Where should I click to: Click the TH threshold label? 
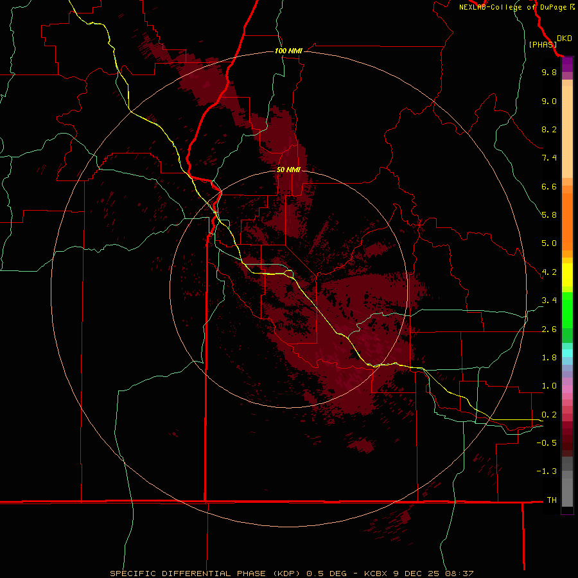[552, 500]
